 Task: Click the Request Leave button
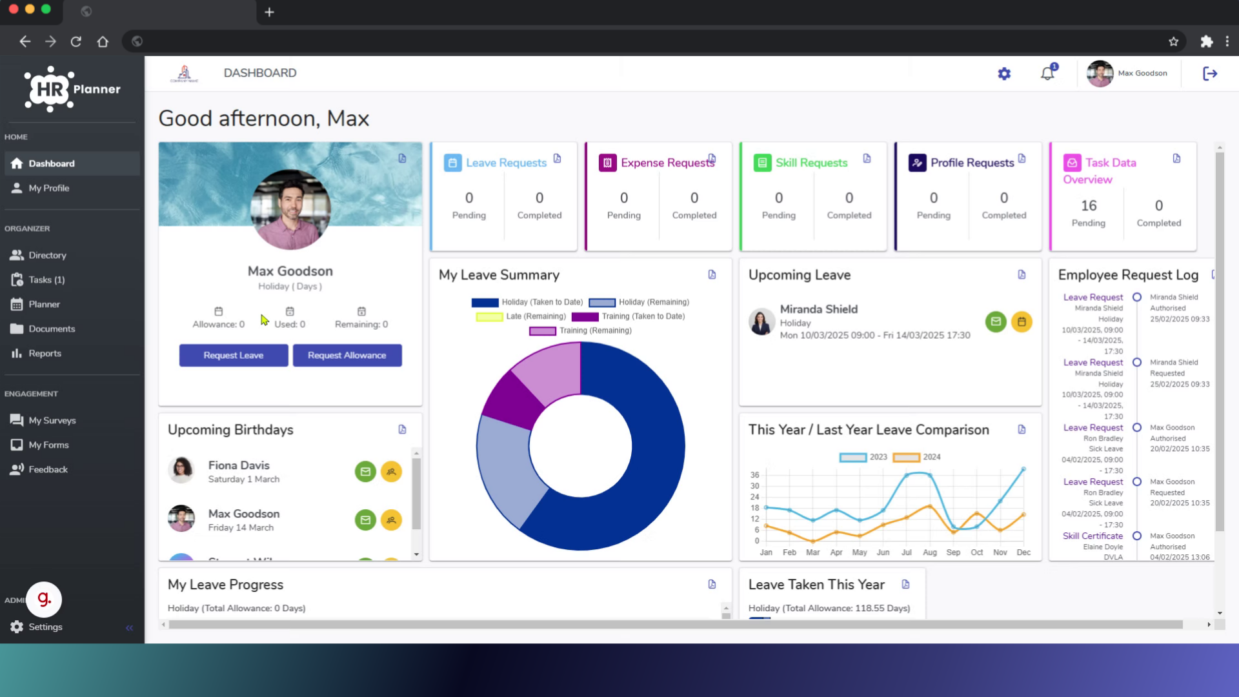(234, 356)
